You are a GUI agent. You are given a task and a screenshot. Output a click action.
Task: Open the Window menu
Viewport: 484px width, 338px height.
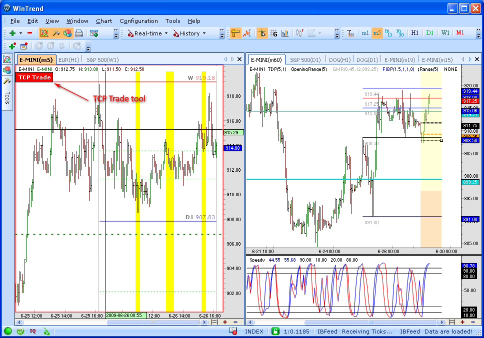pyautogui.click(x=77, y=21)
